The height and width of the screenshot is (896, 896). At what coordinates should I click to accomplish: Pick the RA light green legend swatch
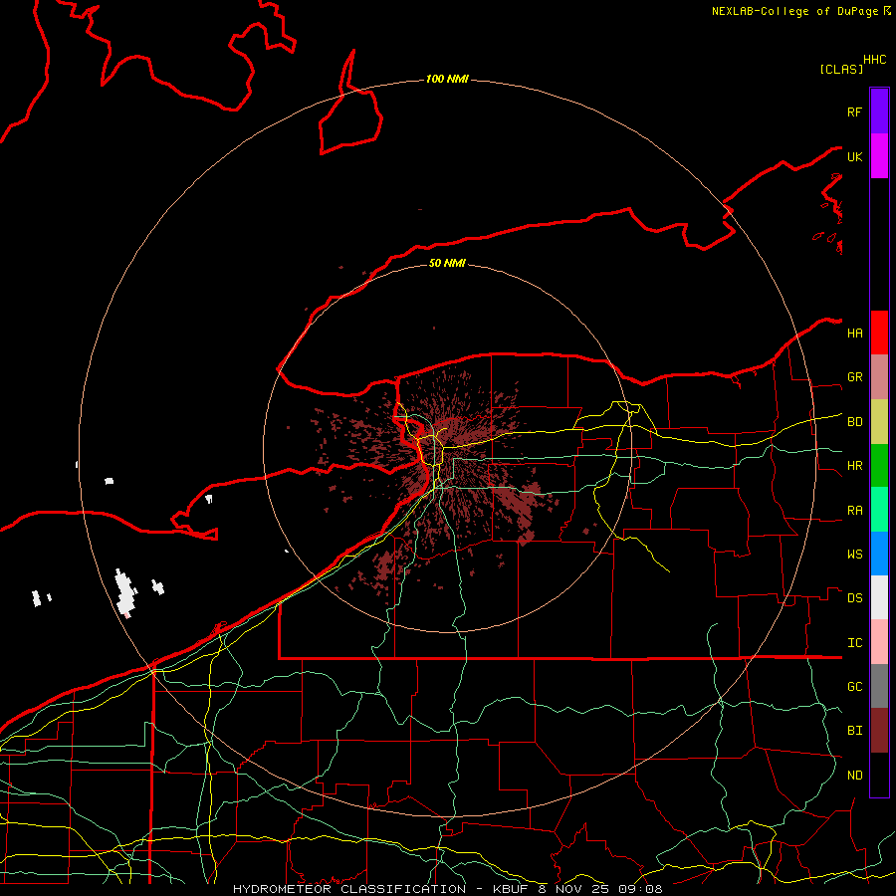pyautogui.click(x=879, y=510)
